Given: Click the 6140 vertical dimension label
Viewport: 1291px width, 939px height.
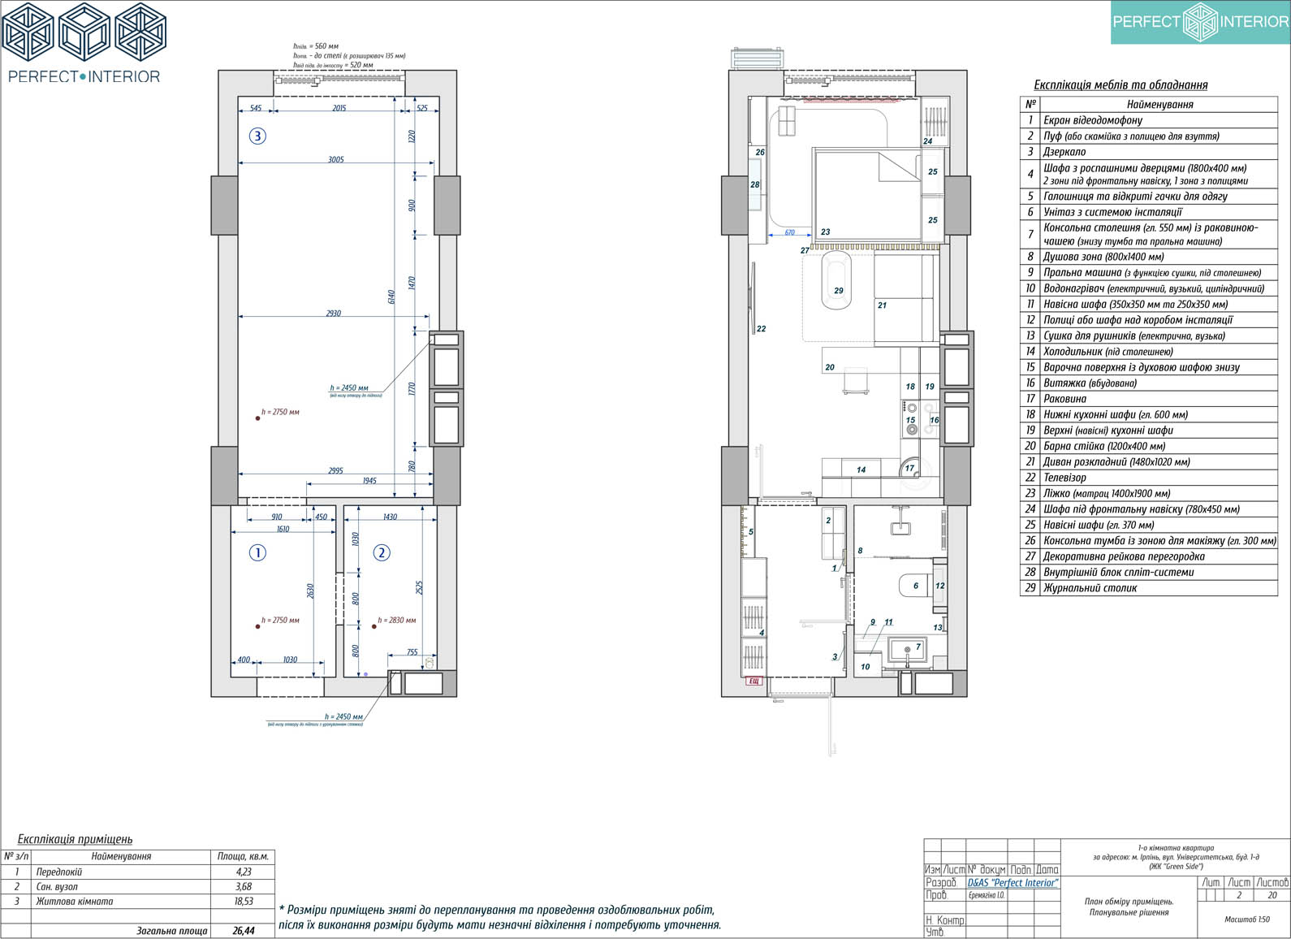Looking at the screenshot, I should pos(391,296).
